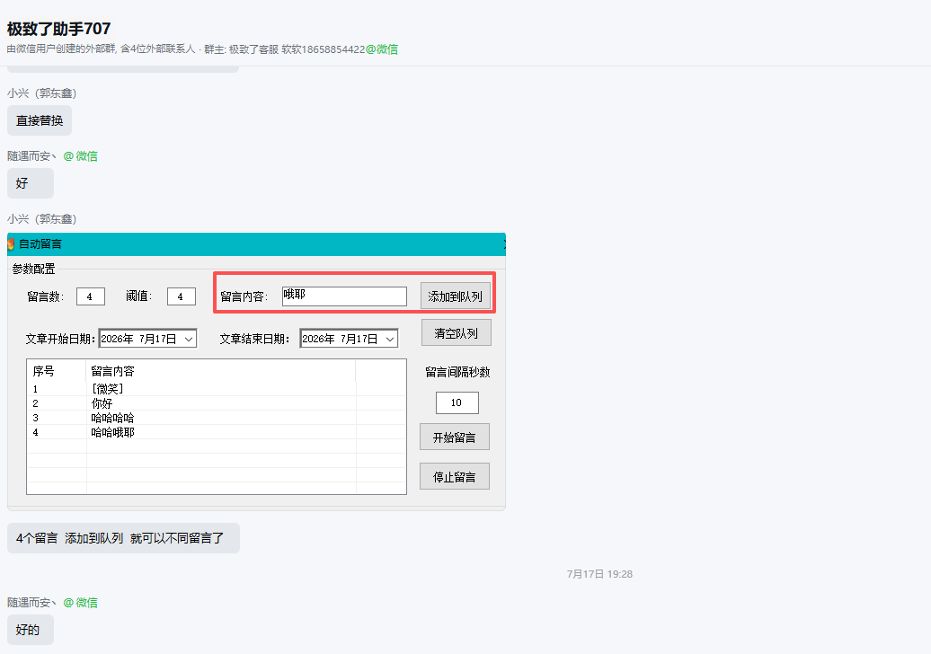Image resolution: width=931 pixels, height=654 pixels.
Task: Select queue row 2 with 你好
Action: (x=216, y=403)
